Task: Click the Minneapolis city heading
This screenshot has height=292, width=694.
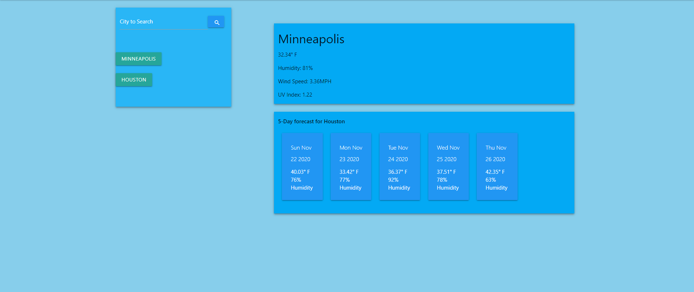Action: pos(311,39)
